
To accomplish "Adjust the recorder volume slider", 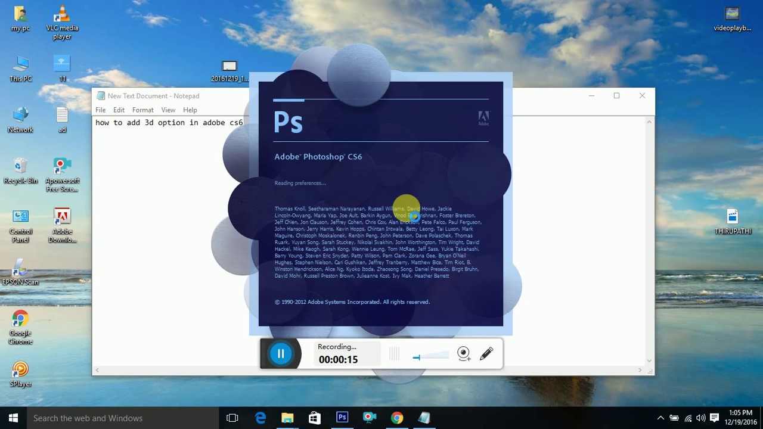I will [430, 357].
